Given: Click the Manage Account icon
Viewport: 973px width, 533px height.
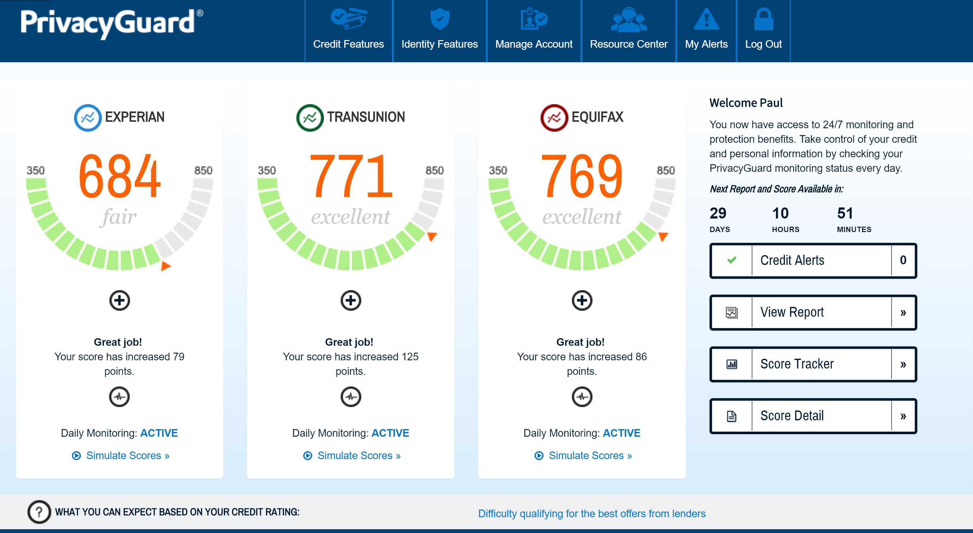Looking at the screenshot, I should 534,19.
